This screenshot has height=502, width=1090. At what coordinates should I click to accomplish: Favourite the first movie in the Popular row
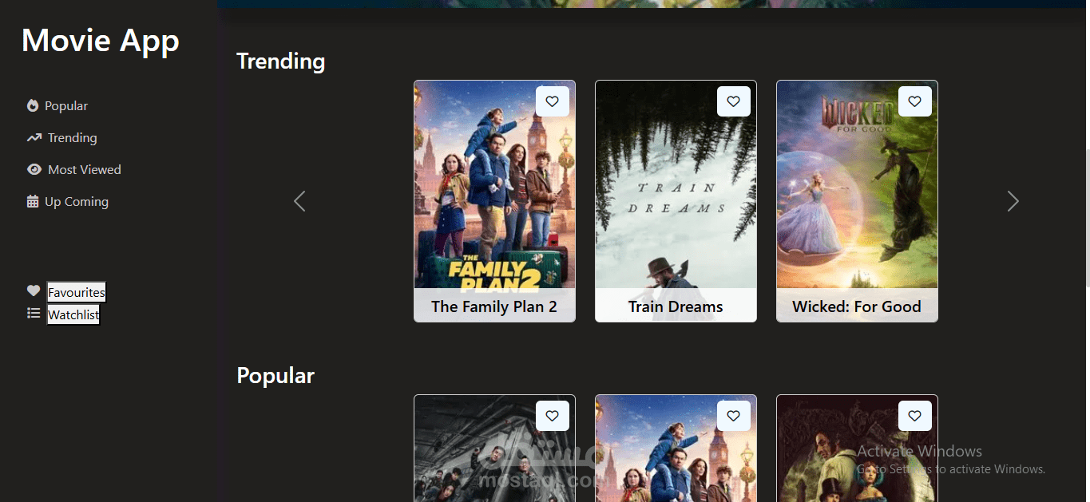552,416
